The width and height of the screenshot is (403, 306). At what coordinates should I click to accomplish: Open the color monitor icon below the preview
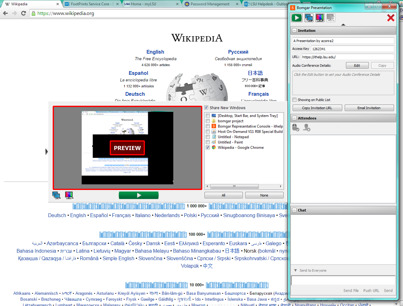point(69,195)
